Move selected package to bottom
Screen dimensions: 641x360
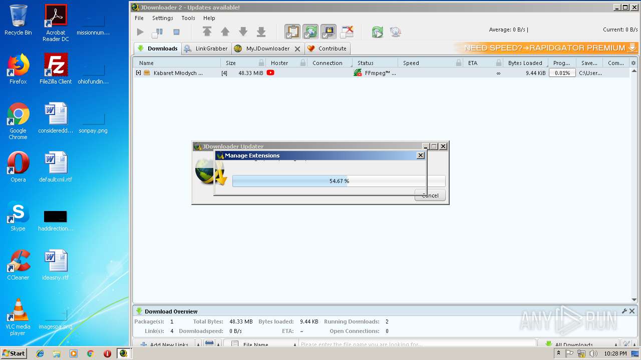261,32
